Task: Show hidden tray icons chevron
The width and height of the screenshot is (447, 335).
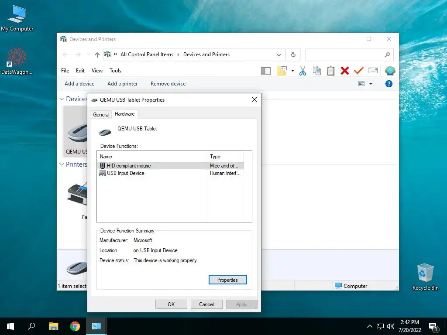Action: (x=369, y=326)
